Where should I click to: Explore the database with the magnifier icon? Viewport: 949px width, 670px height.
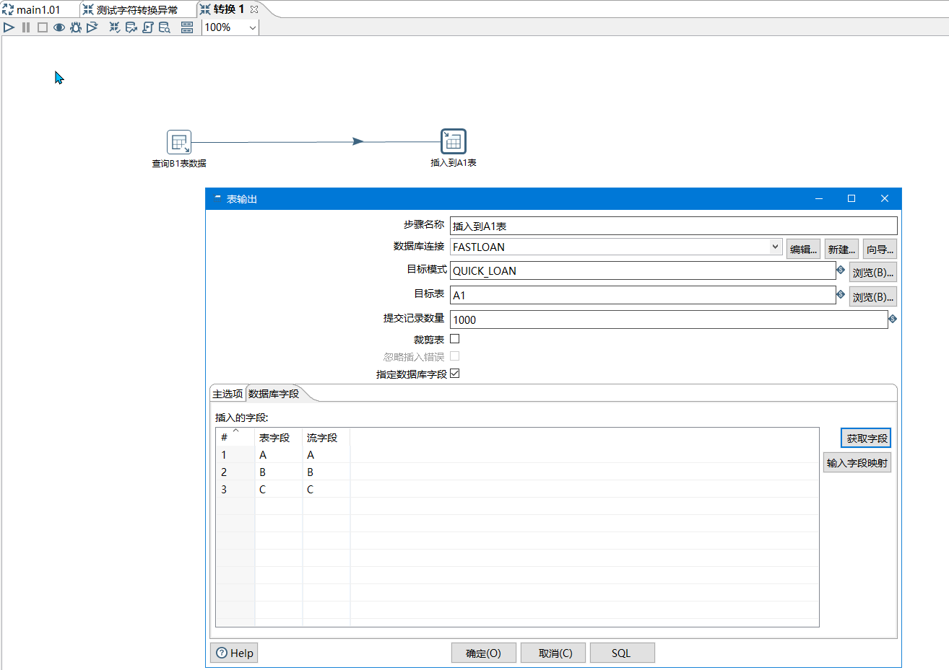[x=165, y=27]
